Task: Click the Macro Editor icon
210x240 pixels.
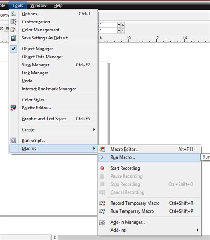Action: pyautogui.click(x=102, y=149)
